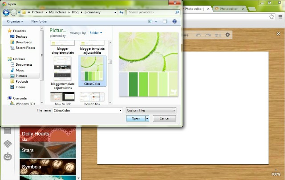The width and height of the screenshot is (285, 180).
Task: Open the view options dropdown arrow
Action: 156,21
